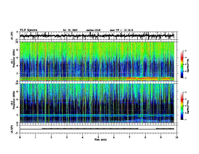Click the "ch.1(V)" waveform axis label
This screenshot has height=154, width=199.
pos(12,36)
